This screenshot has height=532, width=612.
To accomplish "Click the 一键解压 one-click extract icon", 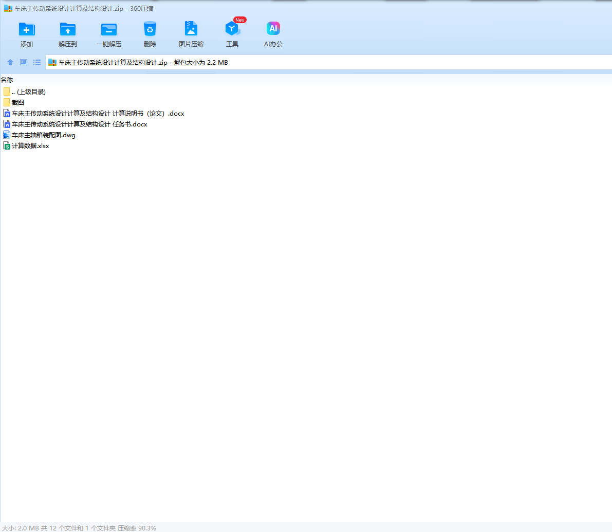I will point(109,29).
